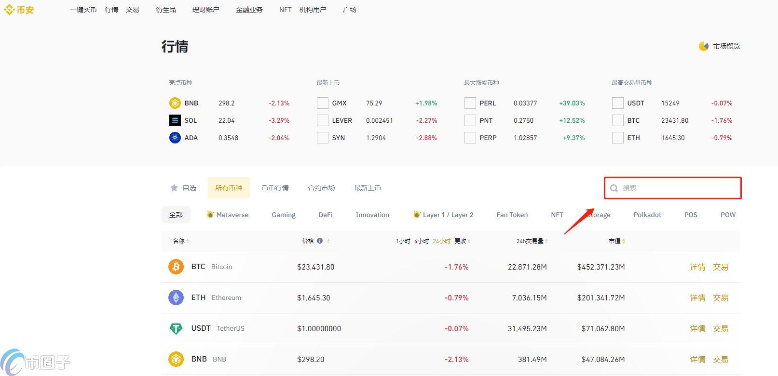Sort the table by 市值 column
The height and width of the screenshot is (376, 778).
click(x=617, y=241)
